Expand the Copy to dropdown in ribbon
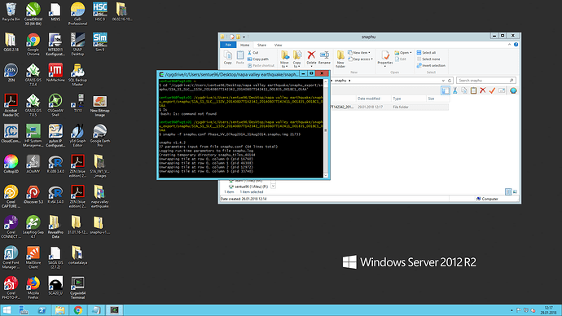562x316 pixels. click(x=296, y=66)
